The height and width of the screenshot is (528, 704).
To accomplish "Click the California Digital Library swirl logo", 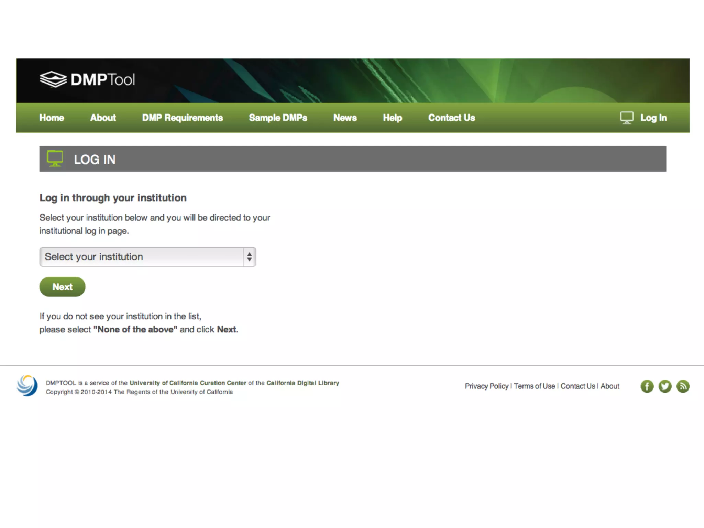I will 27,386.
